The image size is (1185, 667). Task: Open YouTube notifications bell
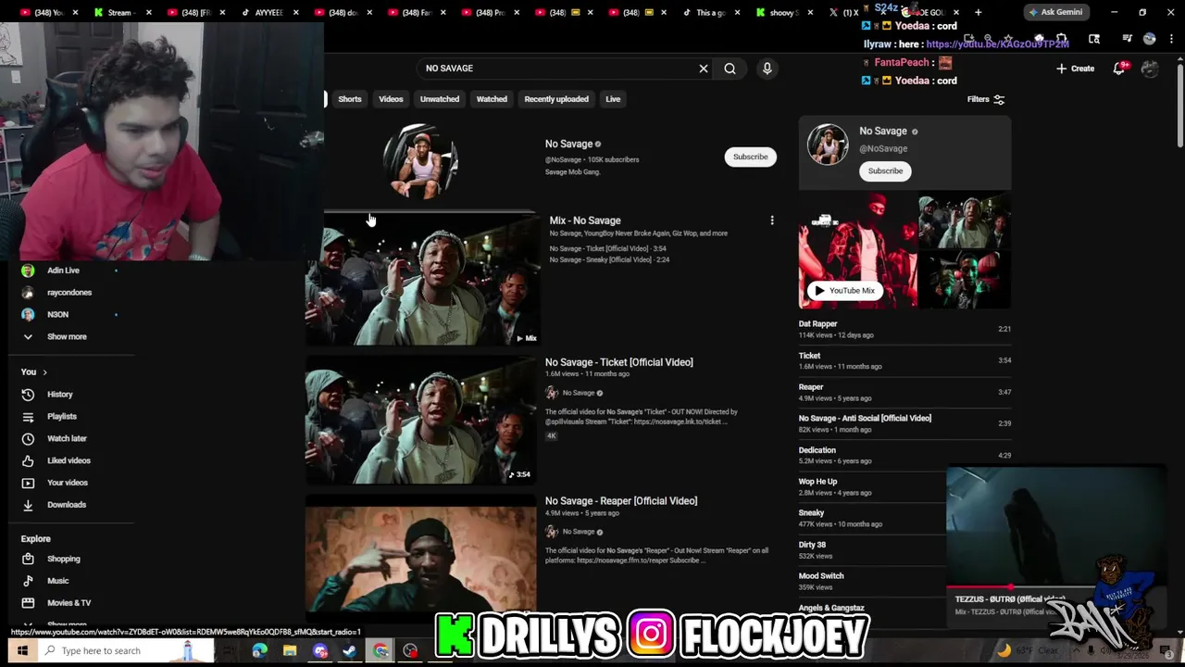1119,68
